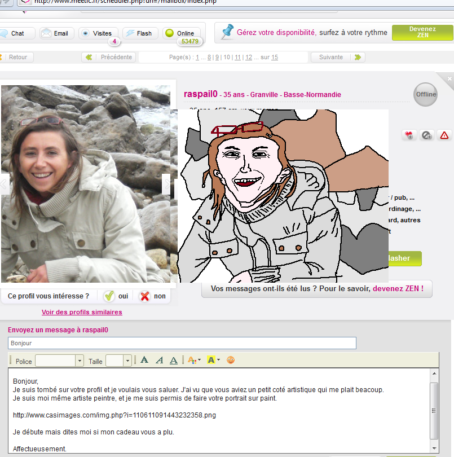The height and width of the screenshot is (457, 454).
Task: Block this user with the block icon
Action: pyautogui.click(x=427, y=135)
